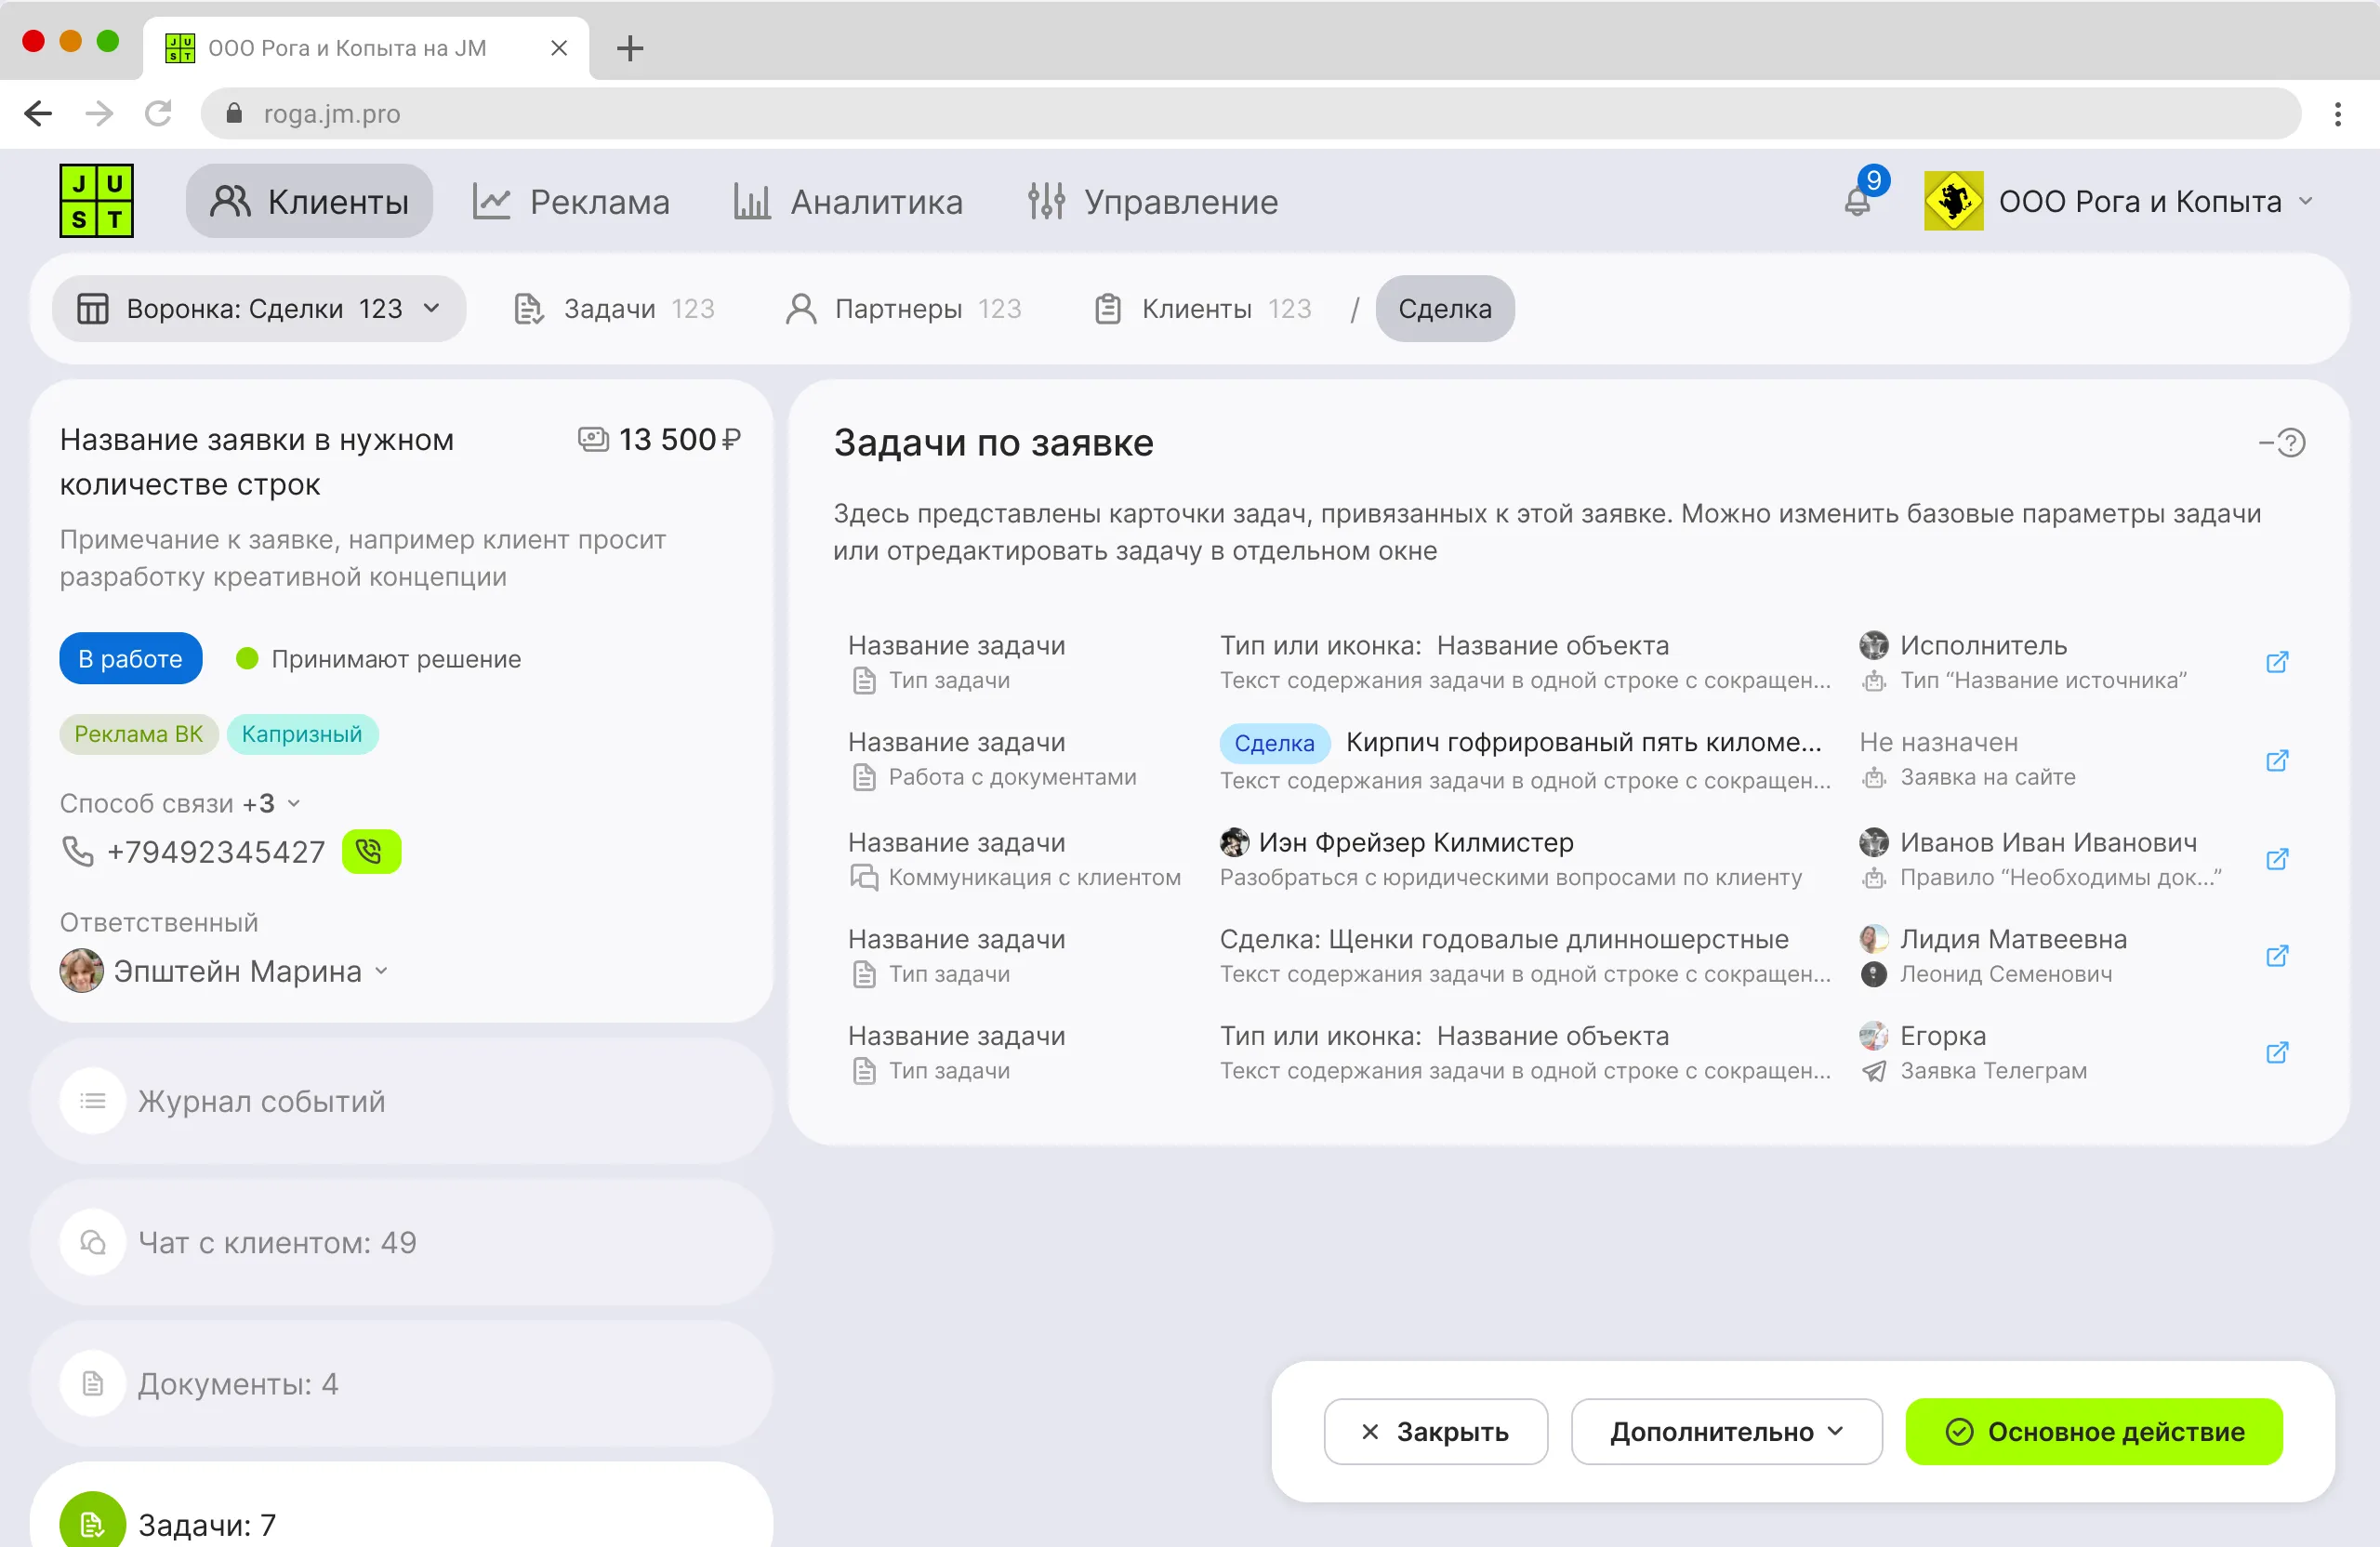The image size is (2380, 1547).
Task: Click the green phone call icon
Action: [371, 851]
